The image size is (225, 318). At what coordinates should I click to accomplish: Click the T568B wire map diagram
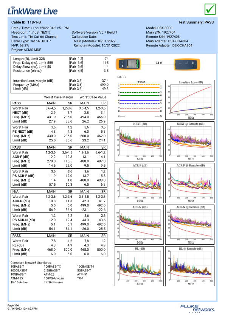click(140, 99)
